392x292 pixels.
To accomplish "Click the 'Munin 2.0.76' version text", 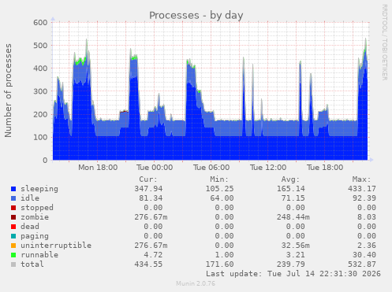I will (196, 283).
